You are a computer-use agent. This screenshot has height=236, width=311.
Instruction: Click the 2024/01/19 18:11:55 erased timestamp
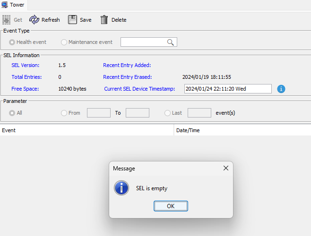click(x=207, y=77)
